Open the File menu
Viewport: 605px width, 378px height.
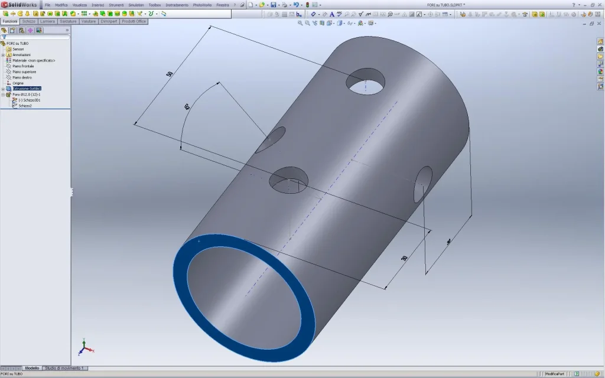click(47, 5)
